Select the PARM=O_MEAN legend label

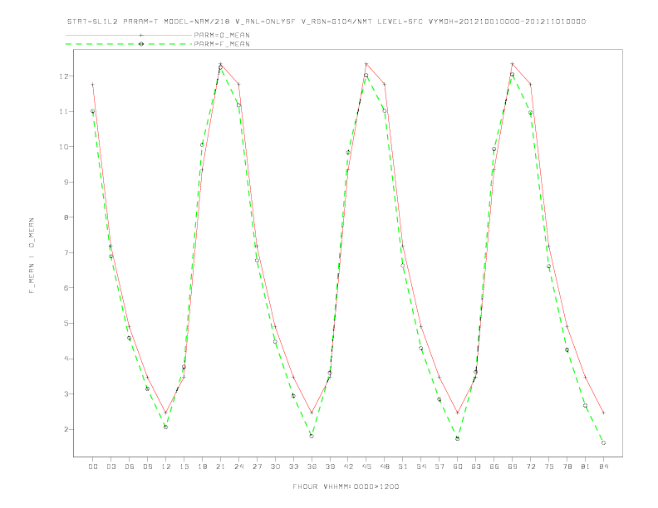tap(222, 35)
